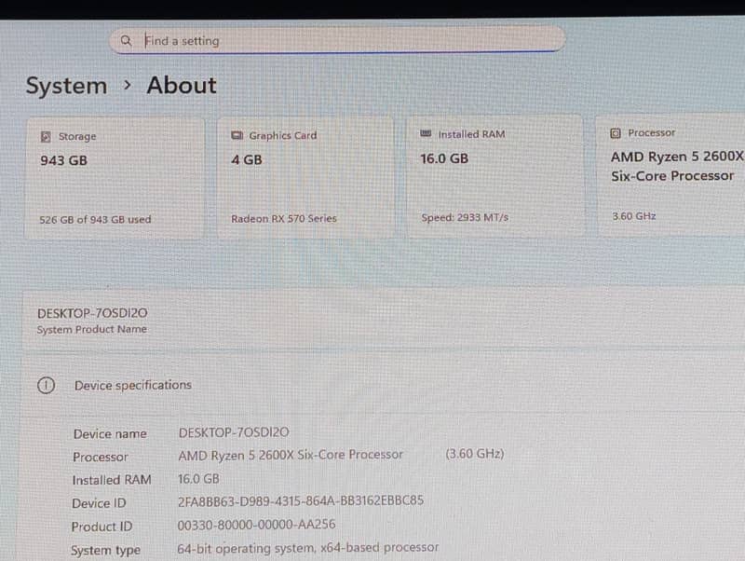Expand the Device specifications section heading
This screenshot has height=561, width=745.
pyautogui.click(x=133, y=385)
